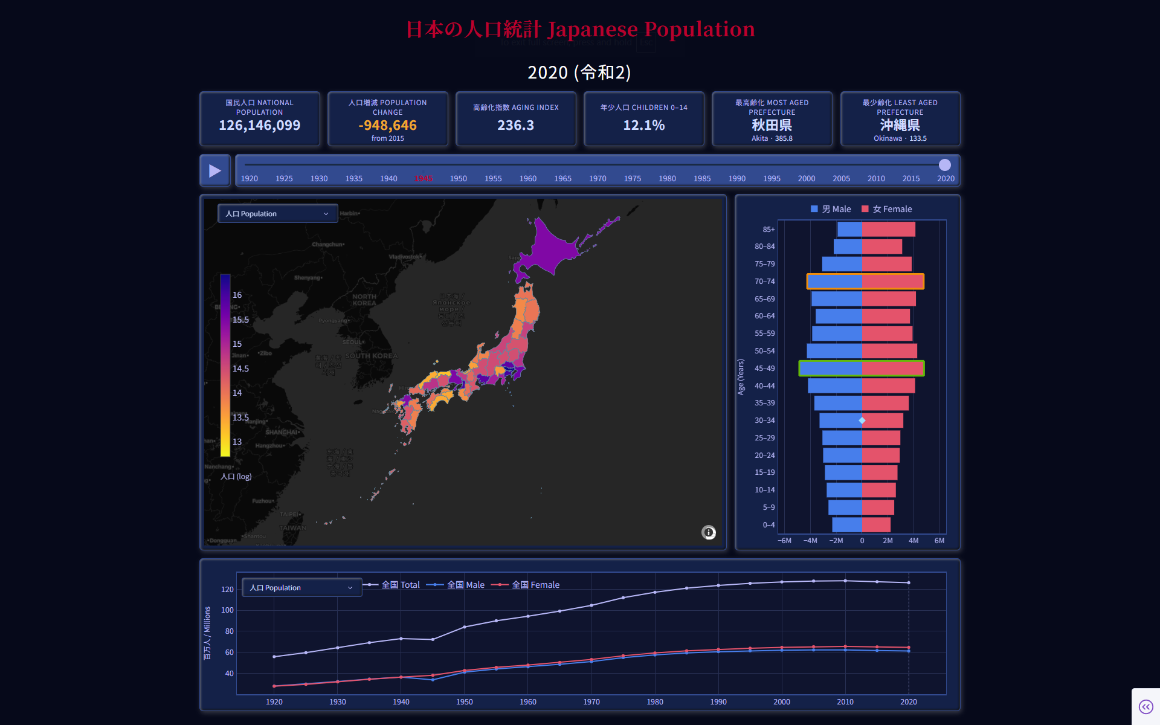Toggle the 男 Male legend in the pyramid

831,208
